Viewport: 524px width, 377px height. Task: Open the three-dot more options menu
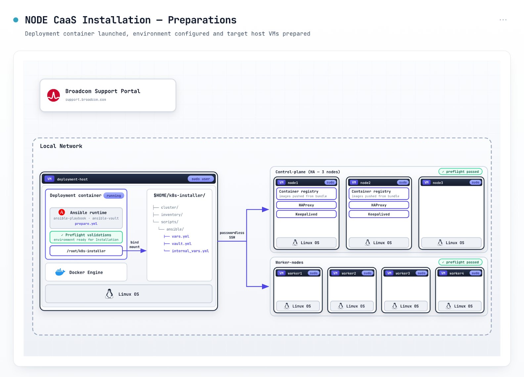coord(503,20)
